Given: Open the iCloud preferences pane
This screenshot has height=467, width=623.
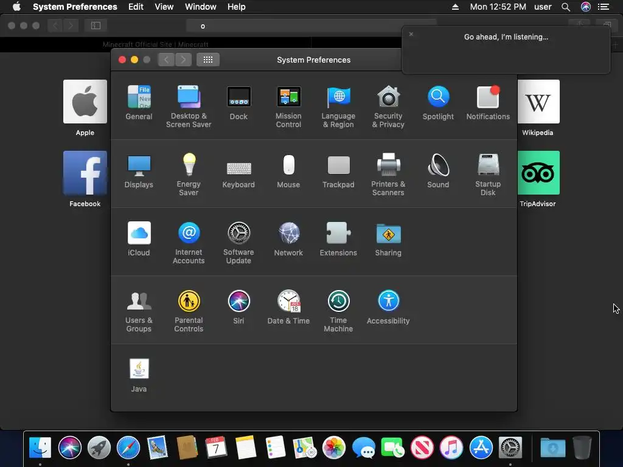Looking at the screenshot, I should coord(139,238).
